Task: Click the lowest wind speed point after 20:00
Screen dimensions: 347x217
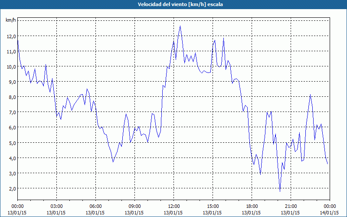Action: [x=280, y=191]
